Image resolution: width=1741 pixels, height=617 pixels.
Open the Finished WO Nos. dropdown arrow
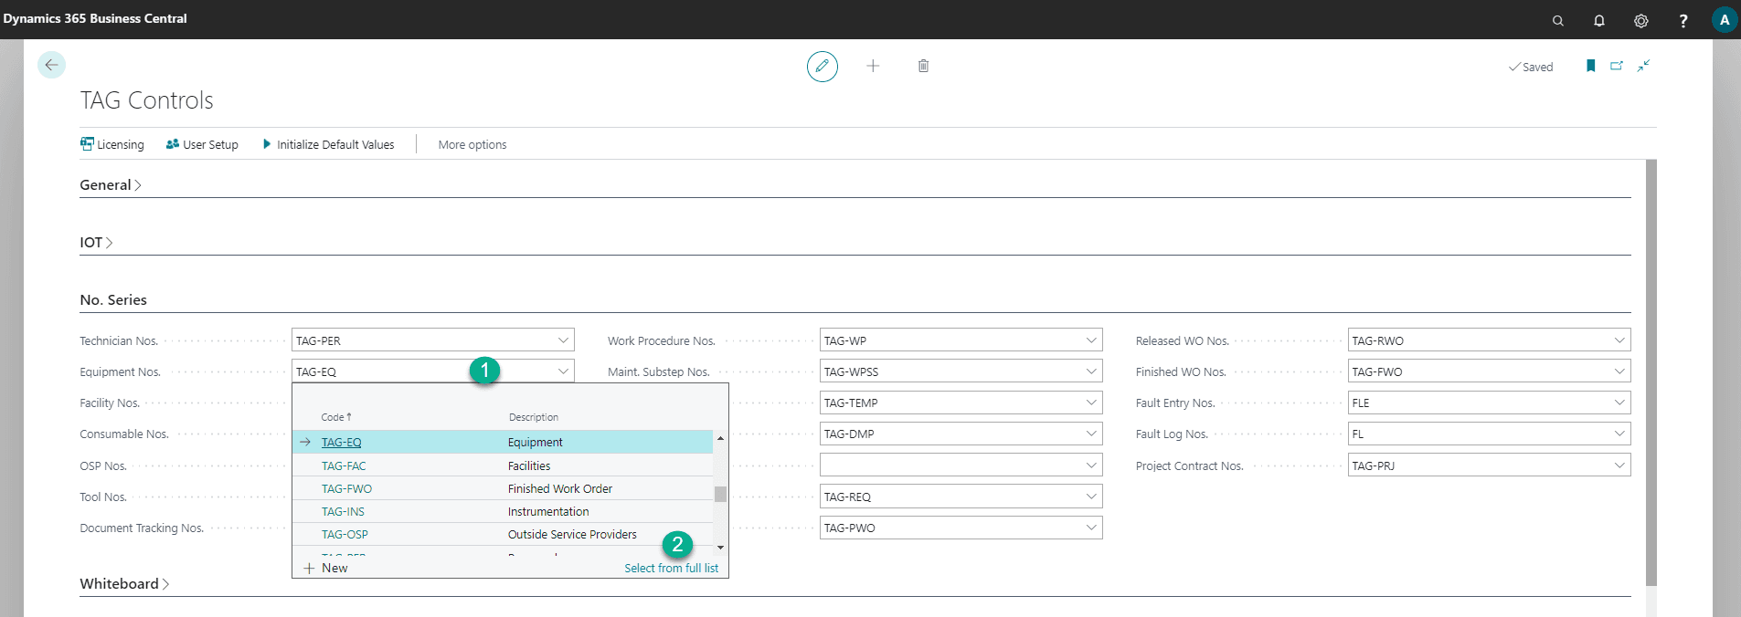point(1619,371)
